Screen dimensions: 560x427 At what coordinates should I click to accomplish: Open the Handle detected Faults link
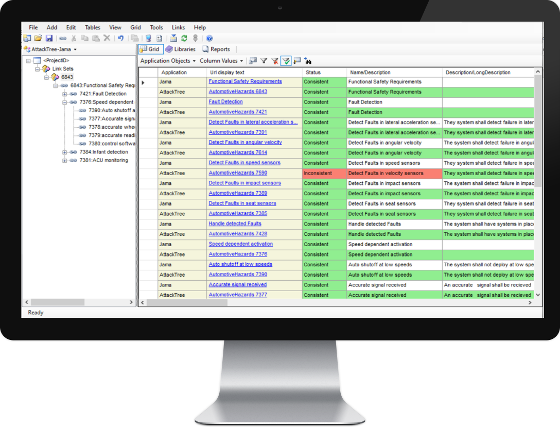coord(235,224)
